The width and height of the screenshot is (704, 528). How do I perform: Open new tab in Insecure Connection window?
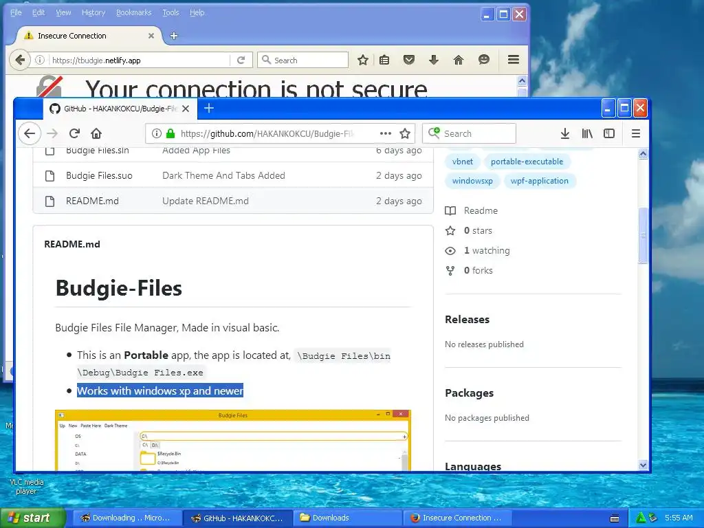click(x=174, y=36)
